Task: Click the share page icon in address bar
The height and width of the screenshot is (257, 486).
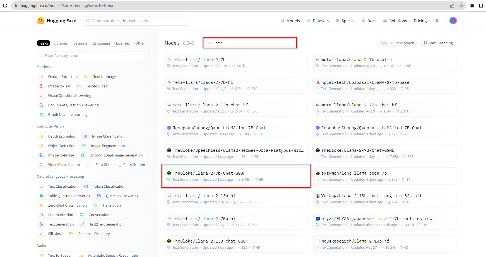Action: pos(452,6)
